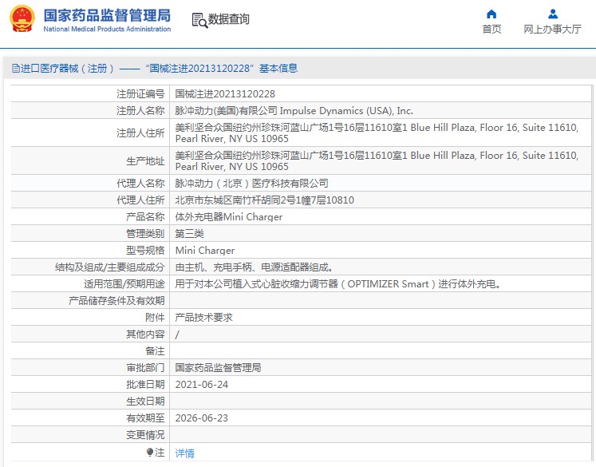Open the 首页 home icon
This screenshot has height=467, width=596.
tap(491, 14)
